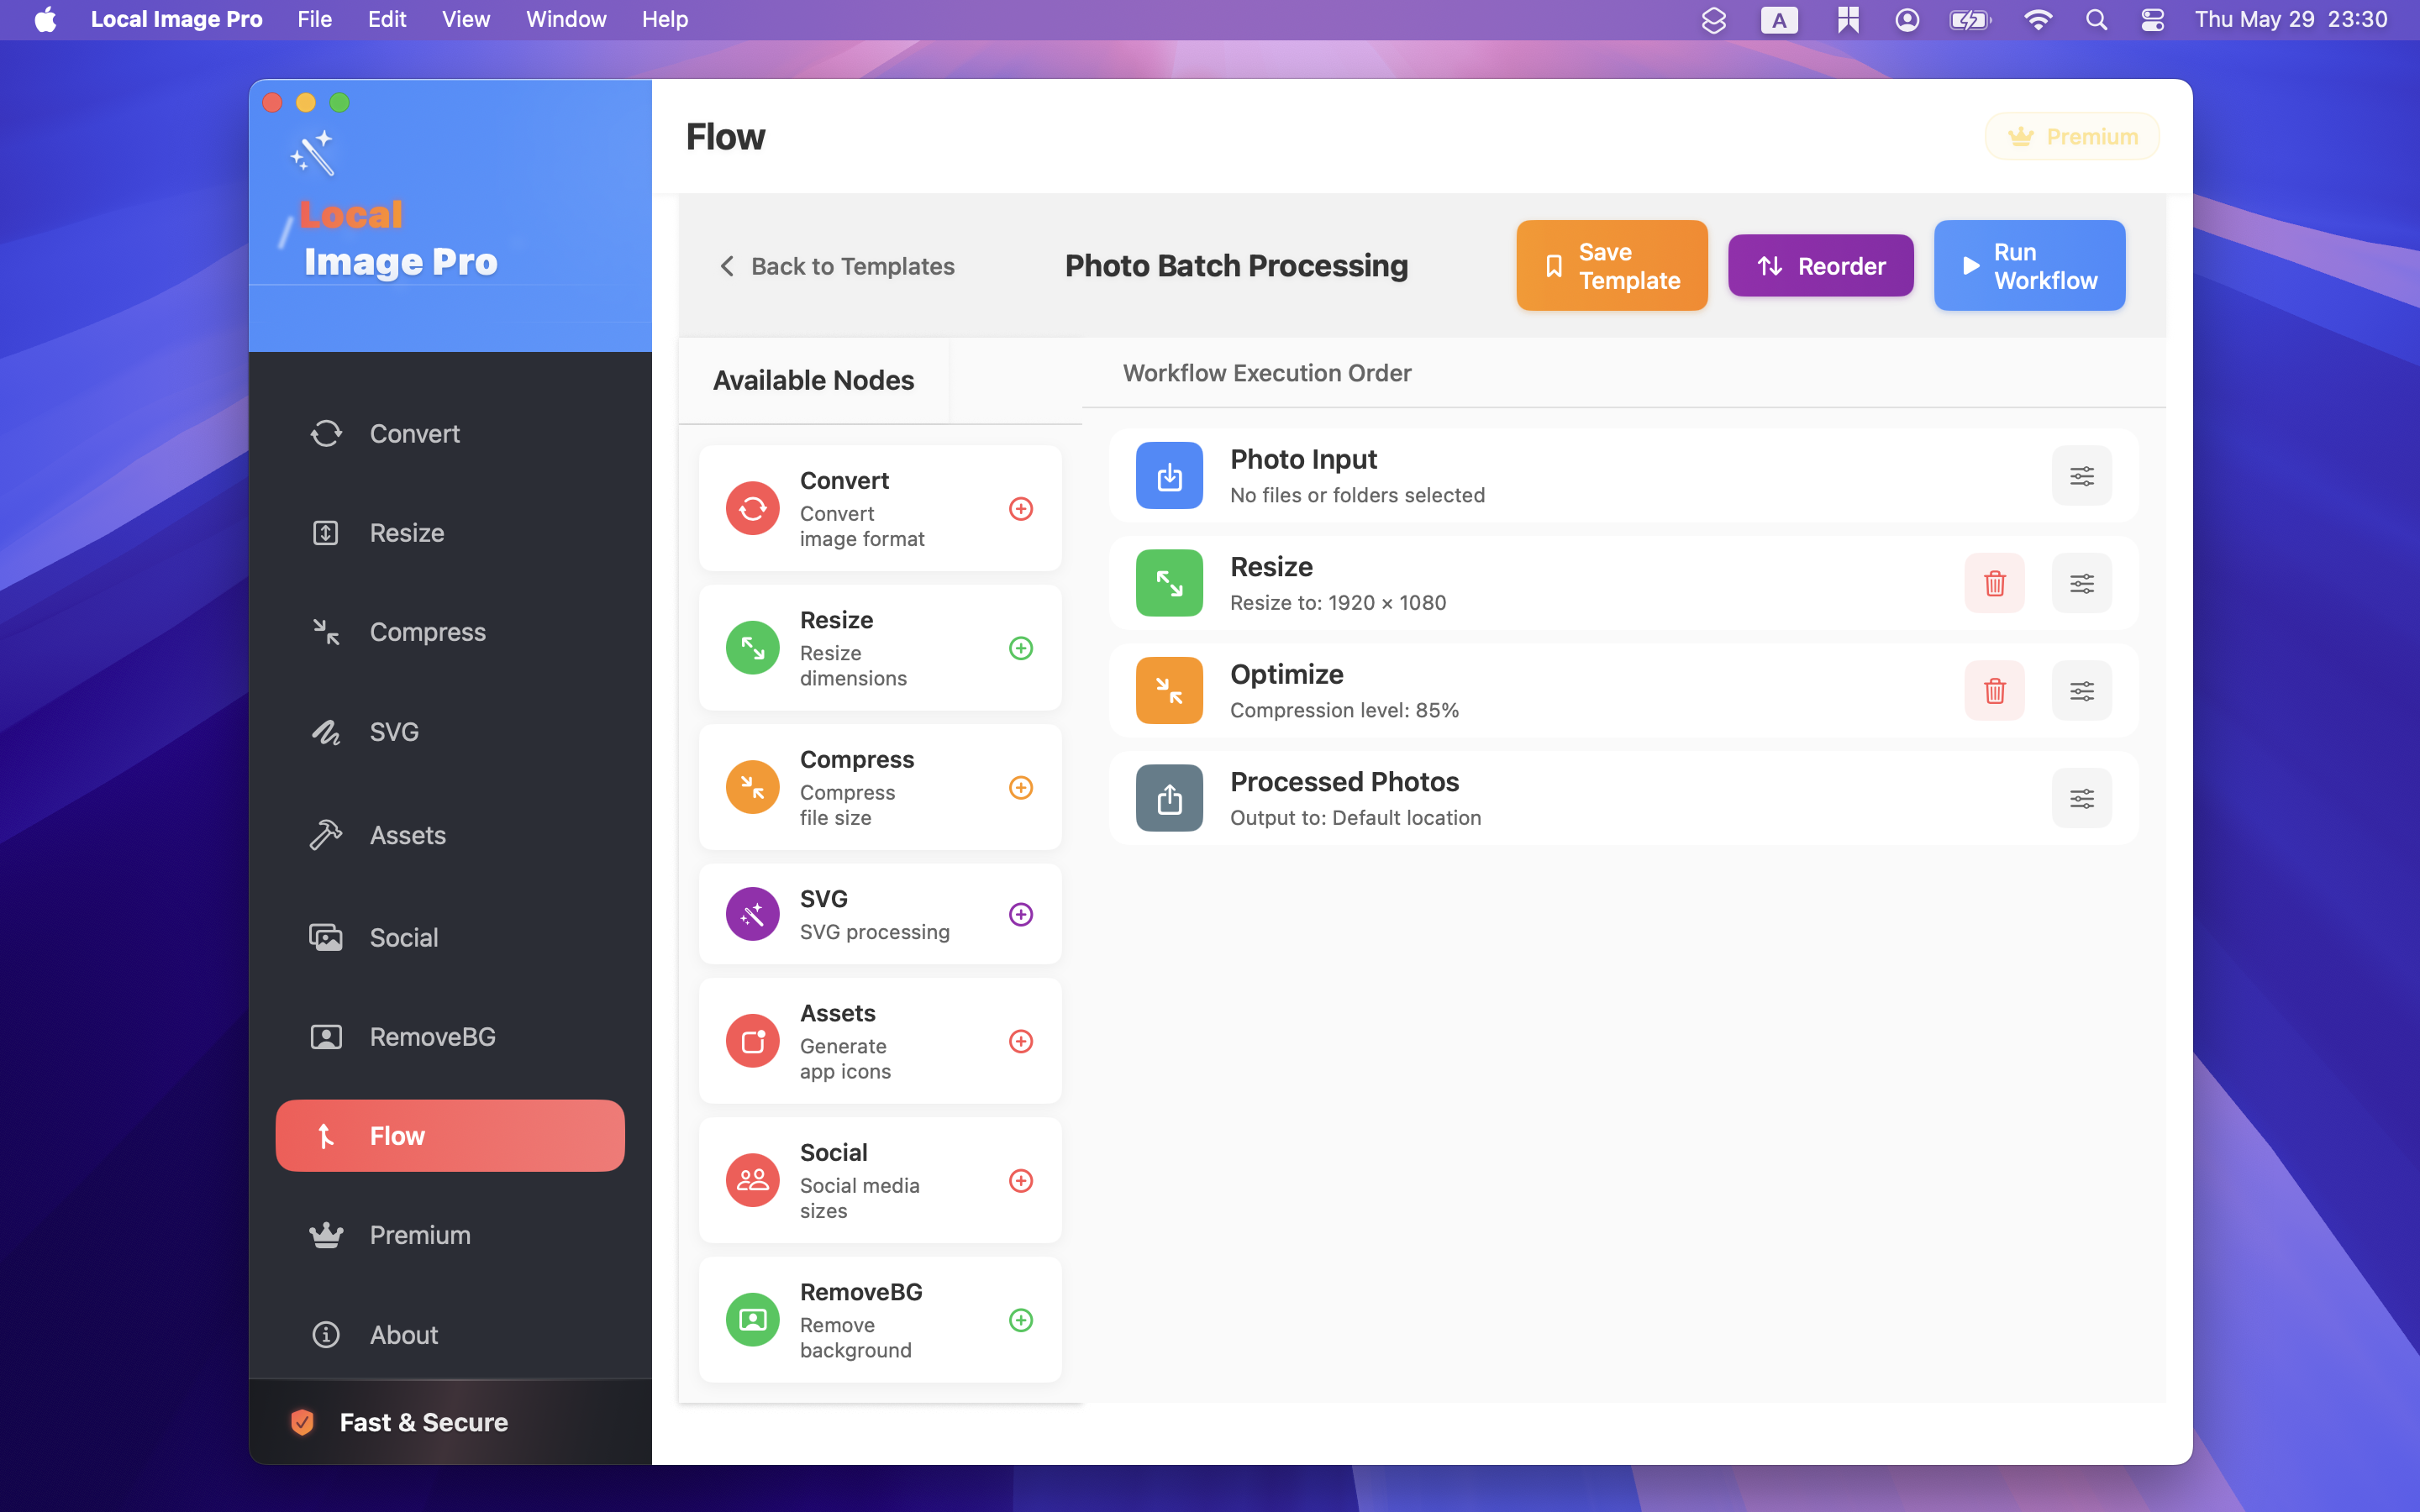The width and height of the screenshot is (2420, 1512).
Task: Add the Compress node via its plus icon
Action: [x=1020, y=788]
